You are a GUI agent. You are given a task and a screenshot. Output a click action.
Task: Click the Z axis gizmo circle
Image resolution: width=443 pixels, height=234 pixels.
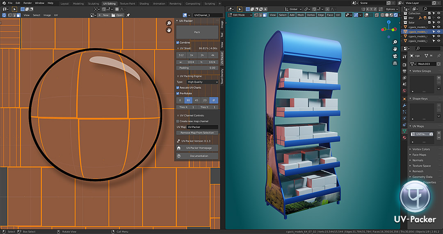389,22
